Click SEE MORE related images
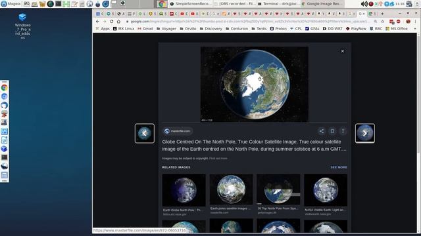Viewport: 421px width, 236px height. (339, 167)
